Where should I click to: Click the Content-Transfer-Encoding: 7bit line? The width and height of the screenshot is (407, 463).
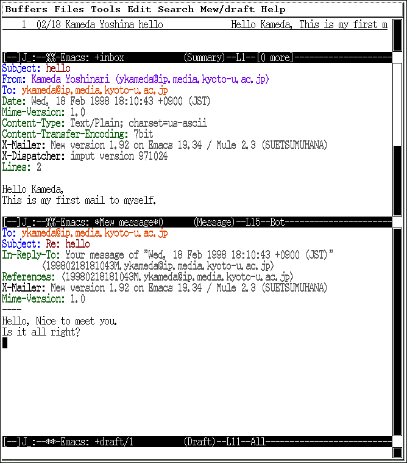click(77, 134)
